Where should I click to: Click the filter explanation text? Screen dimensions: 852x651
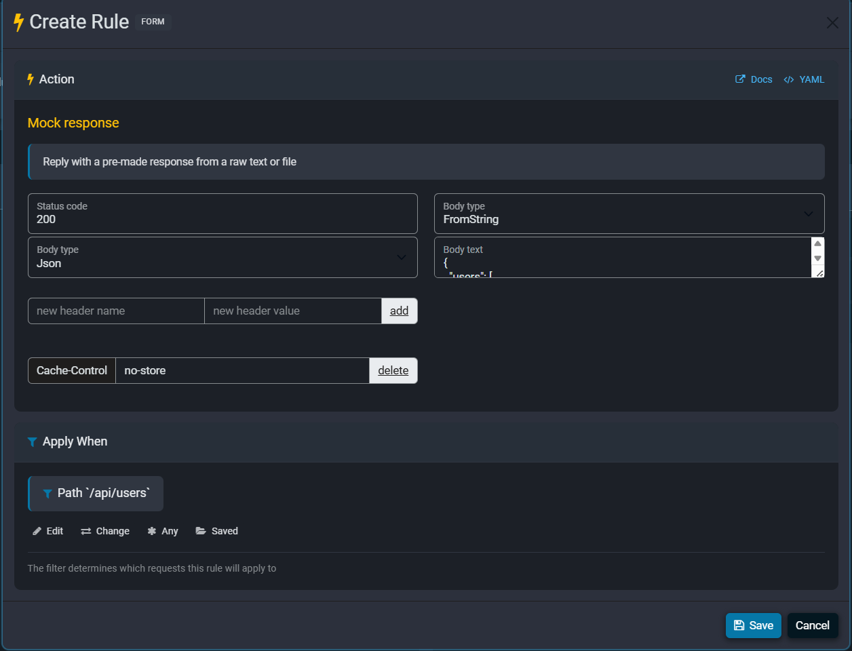pos(152,568)
